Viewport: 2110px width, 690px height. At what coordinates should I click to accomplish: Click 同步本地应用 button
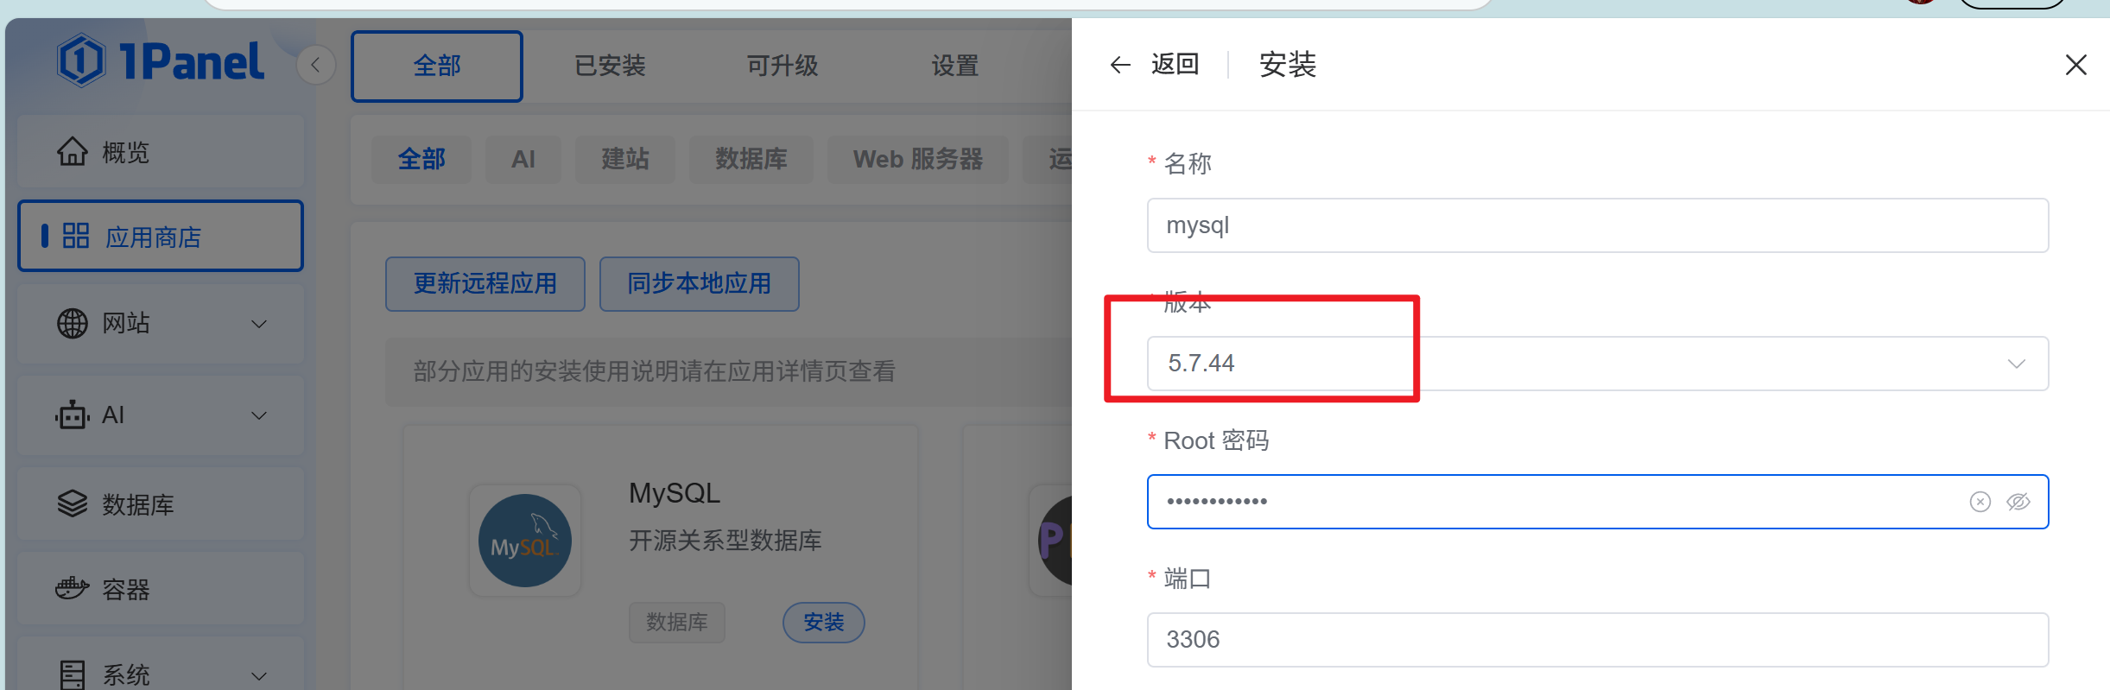700,283
